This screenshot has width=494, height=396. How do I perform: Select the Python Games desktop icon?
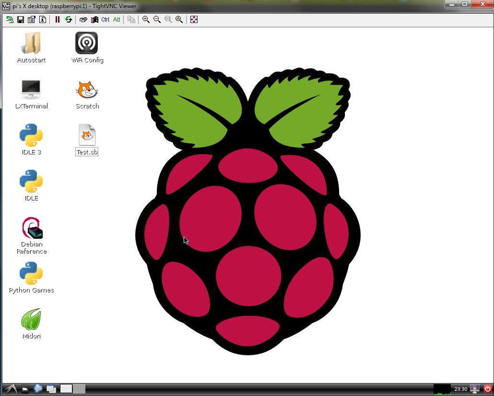coord(31,273)
